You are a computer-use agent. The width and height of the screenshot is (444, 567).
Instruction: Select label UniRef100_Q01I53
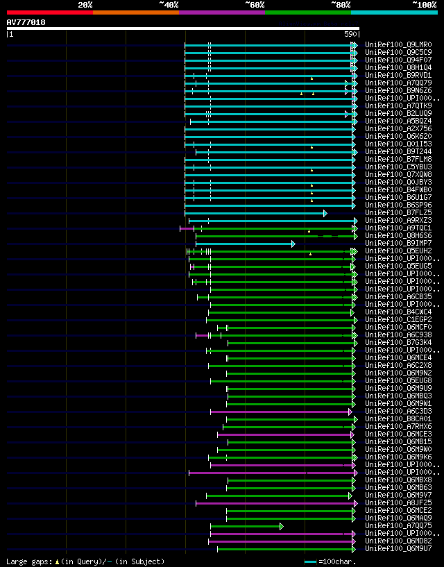(x=398, y=144)
